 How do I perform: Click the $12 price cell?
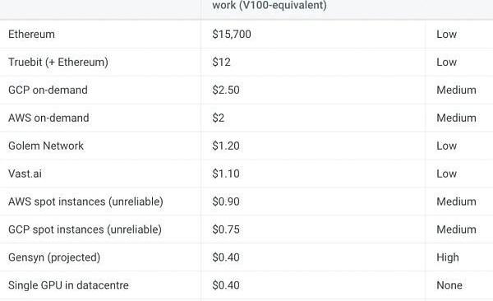point(221,62)
